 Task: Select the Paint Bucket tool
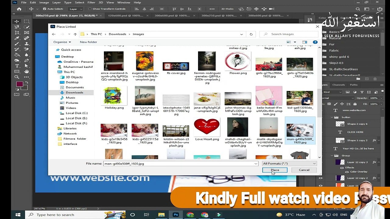[x=17, y=55]
